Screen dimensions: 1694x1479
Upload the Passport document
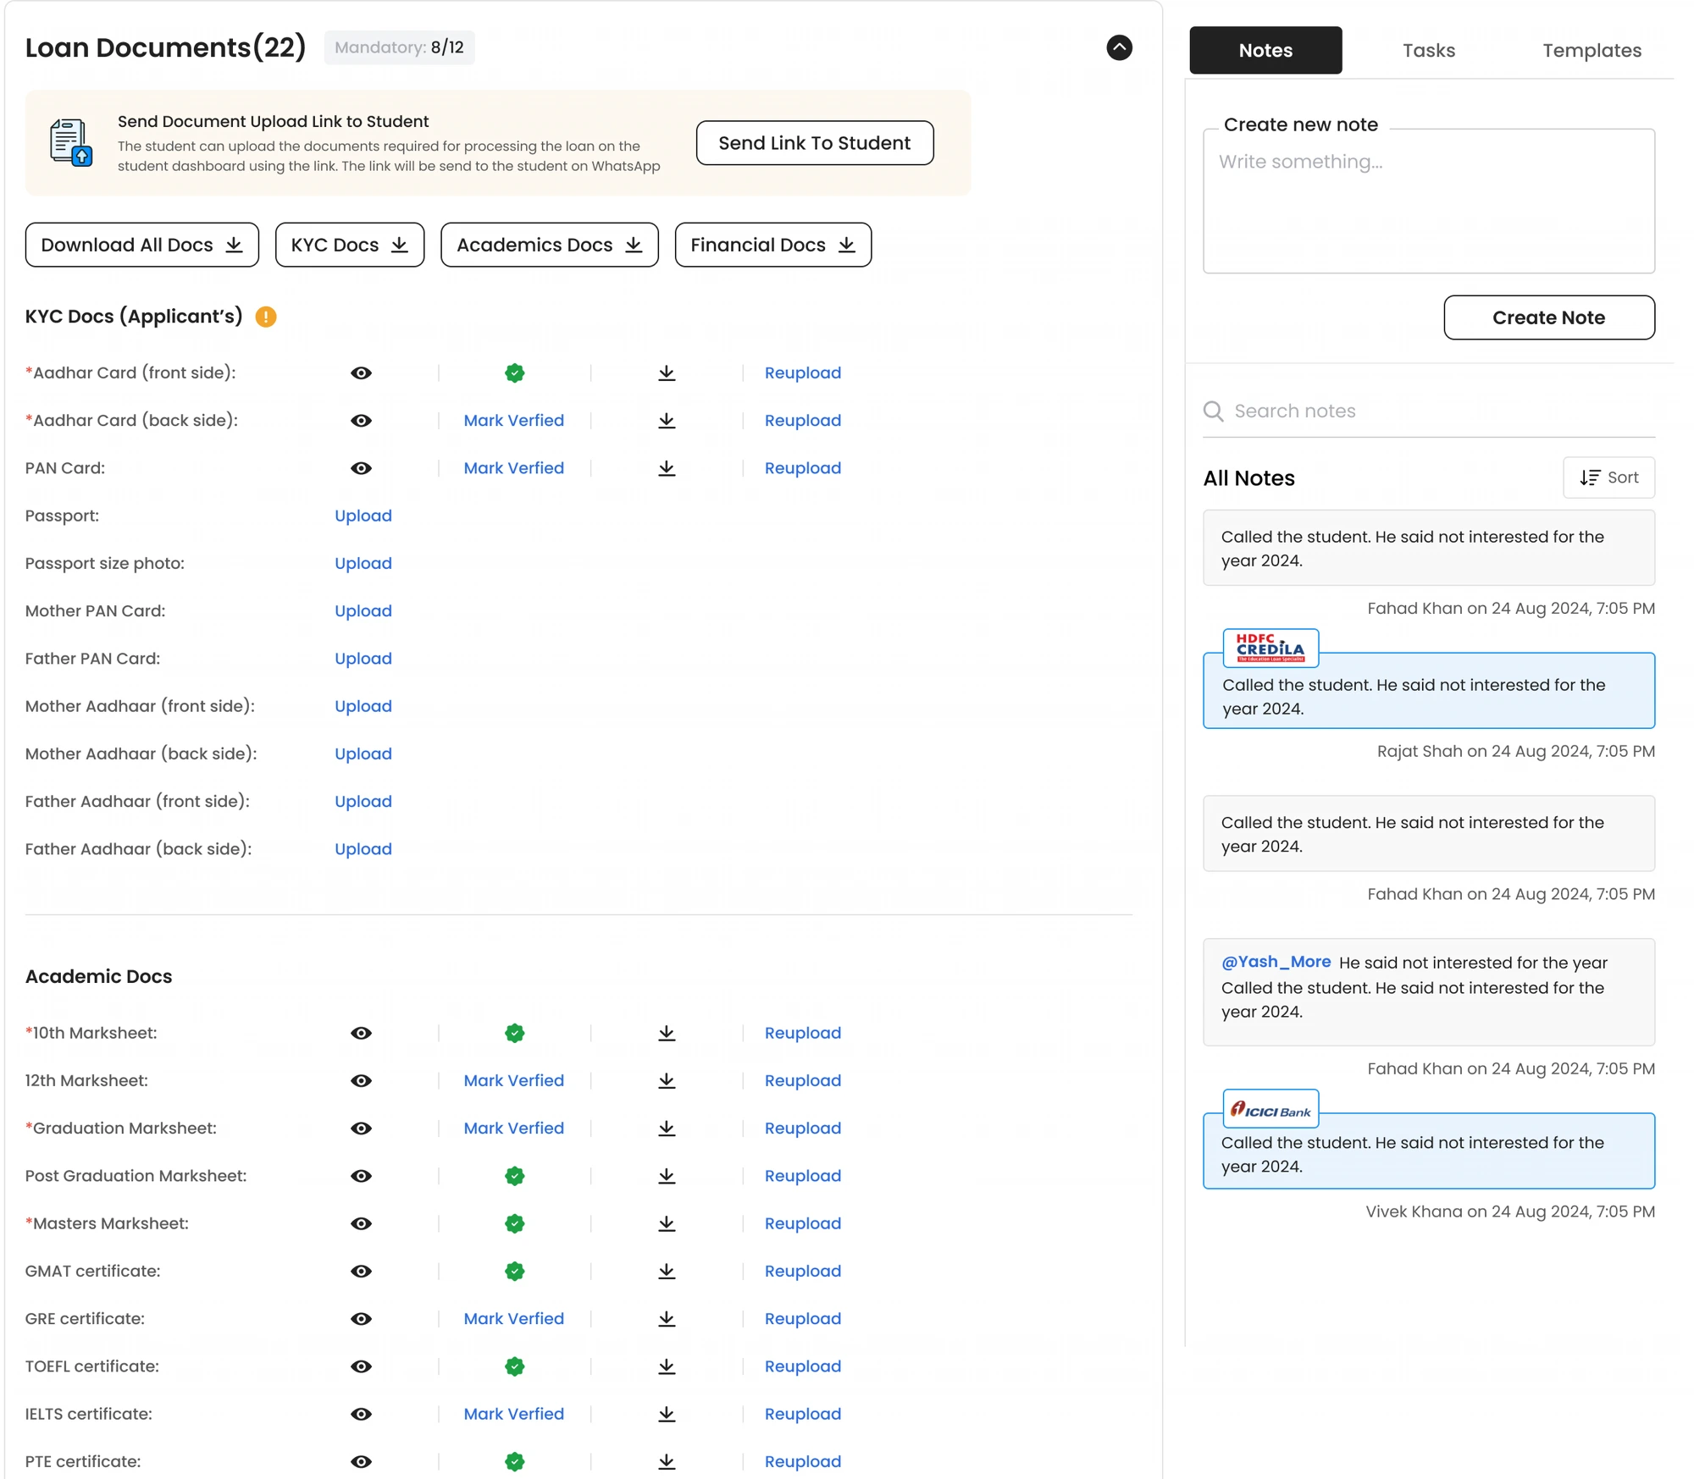[363, 516]
